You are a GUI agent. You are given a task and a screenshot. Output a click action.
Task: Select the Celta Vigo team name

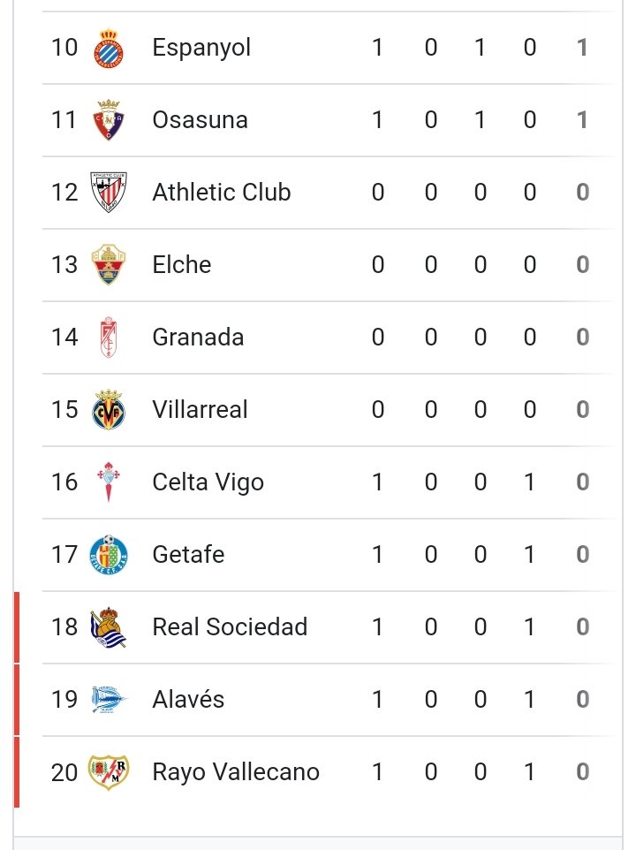[208, 482]
